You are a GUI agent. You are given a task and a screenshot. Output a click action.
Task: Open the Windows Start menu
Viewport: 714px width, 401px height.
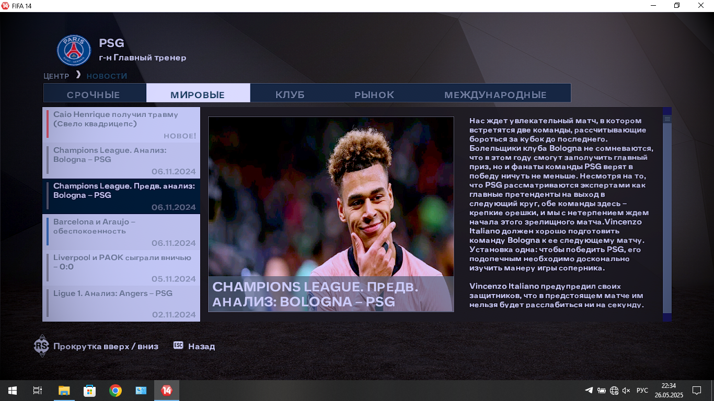click(x=12, y=391)
